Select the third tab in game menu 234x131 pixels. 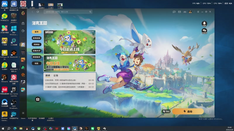(x=37, y=45)
